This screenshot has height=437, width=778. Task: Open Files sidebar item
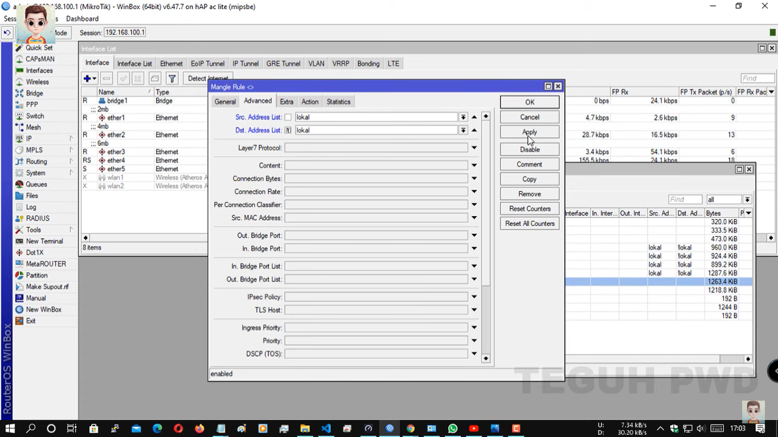click(x=32, y=196)
